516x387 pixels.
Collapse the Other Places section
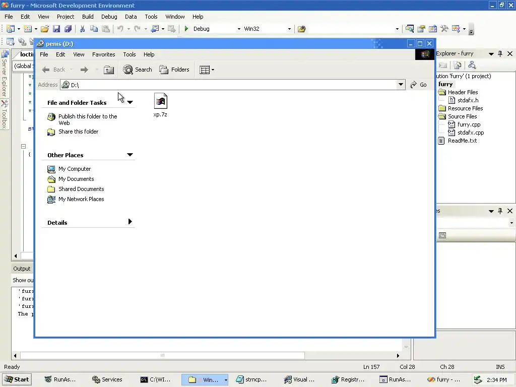click(130, 155)
